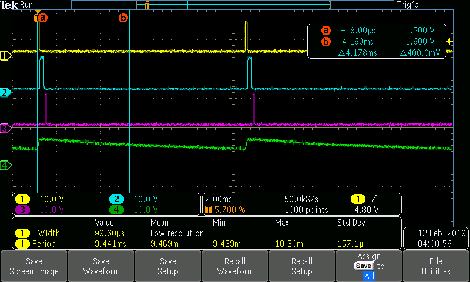Toggle Assign Save to All option
The height and width of the screenshot is (282, 470).
(368, 266)
